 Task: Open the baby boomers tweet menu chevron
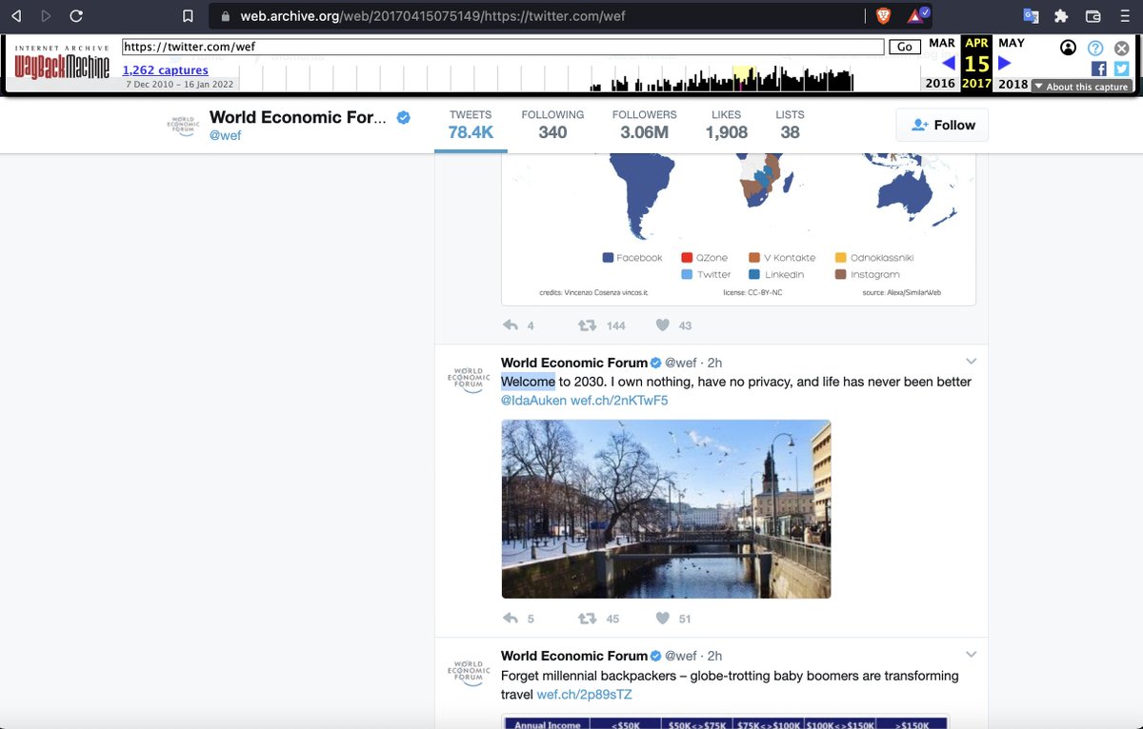tap(971, 655)
